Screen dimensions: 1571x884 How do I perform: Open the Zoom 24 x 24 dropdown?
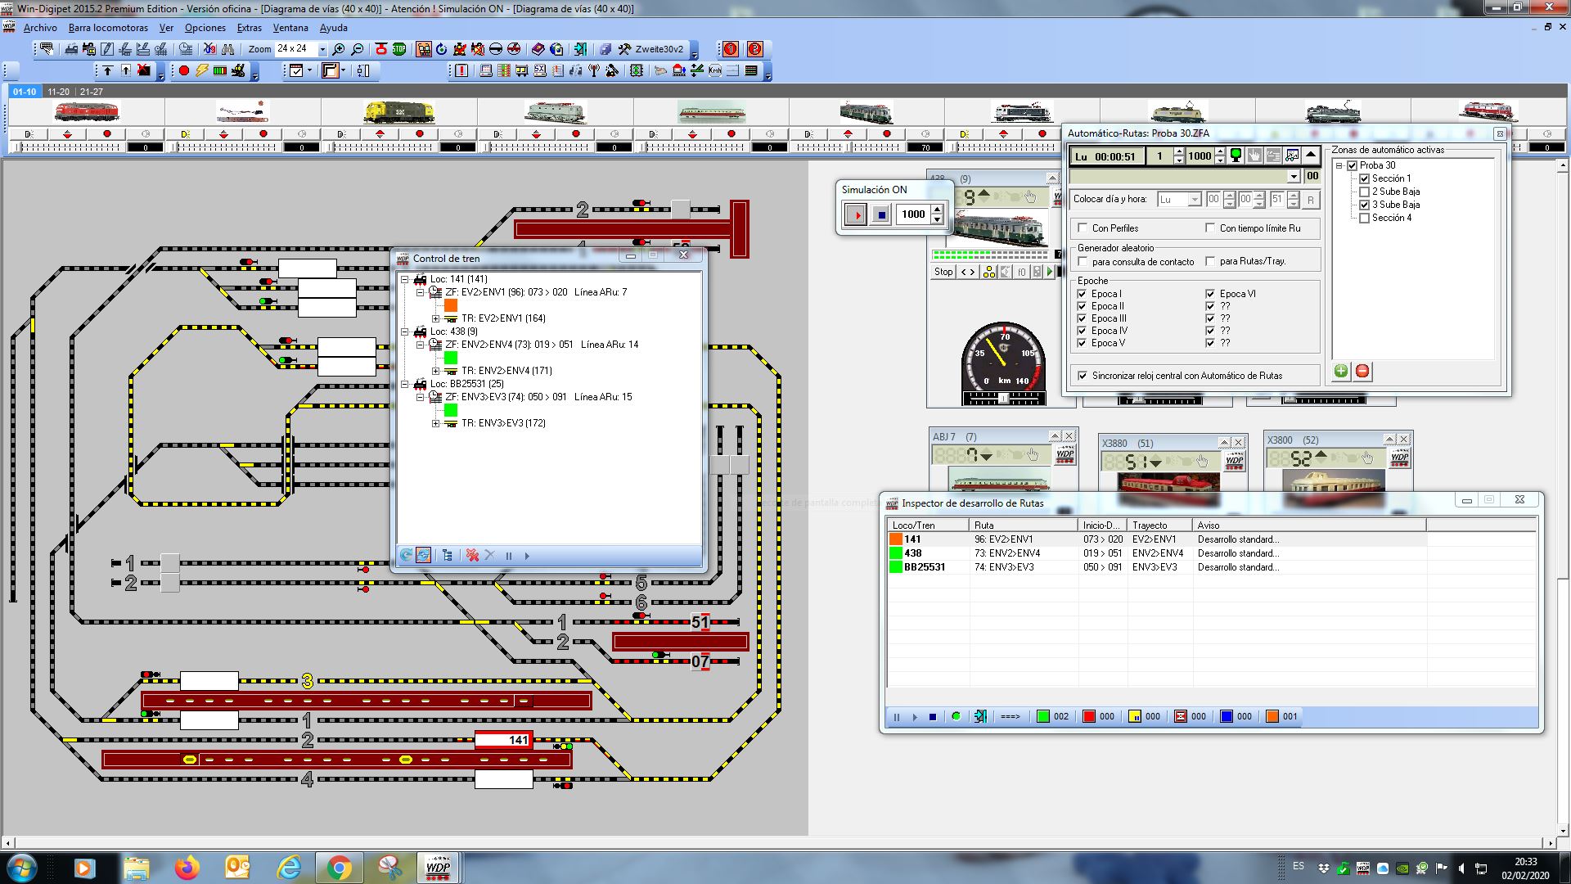pos(322,49)
